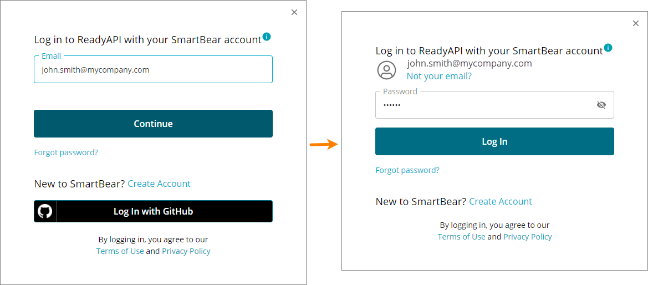
Task: Click the info icon in left dialog title
Action: (x=267, y=37)
